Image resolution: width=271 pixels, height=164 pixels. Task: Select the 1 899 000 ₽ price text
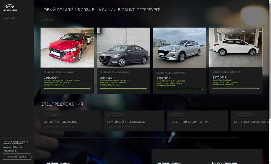click(163, 78)
